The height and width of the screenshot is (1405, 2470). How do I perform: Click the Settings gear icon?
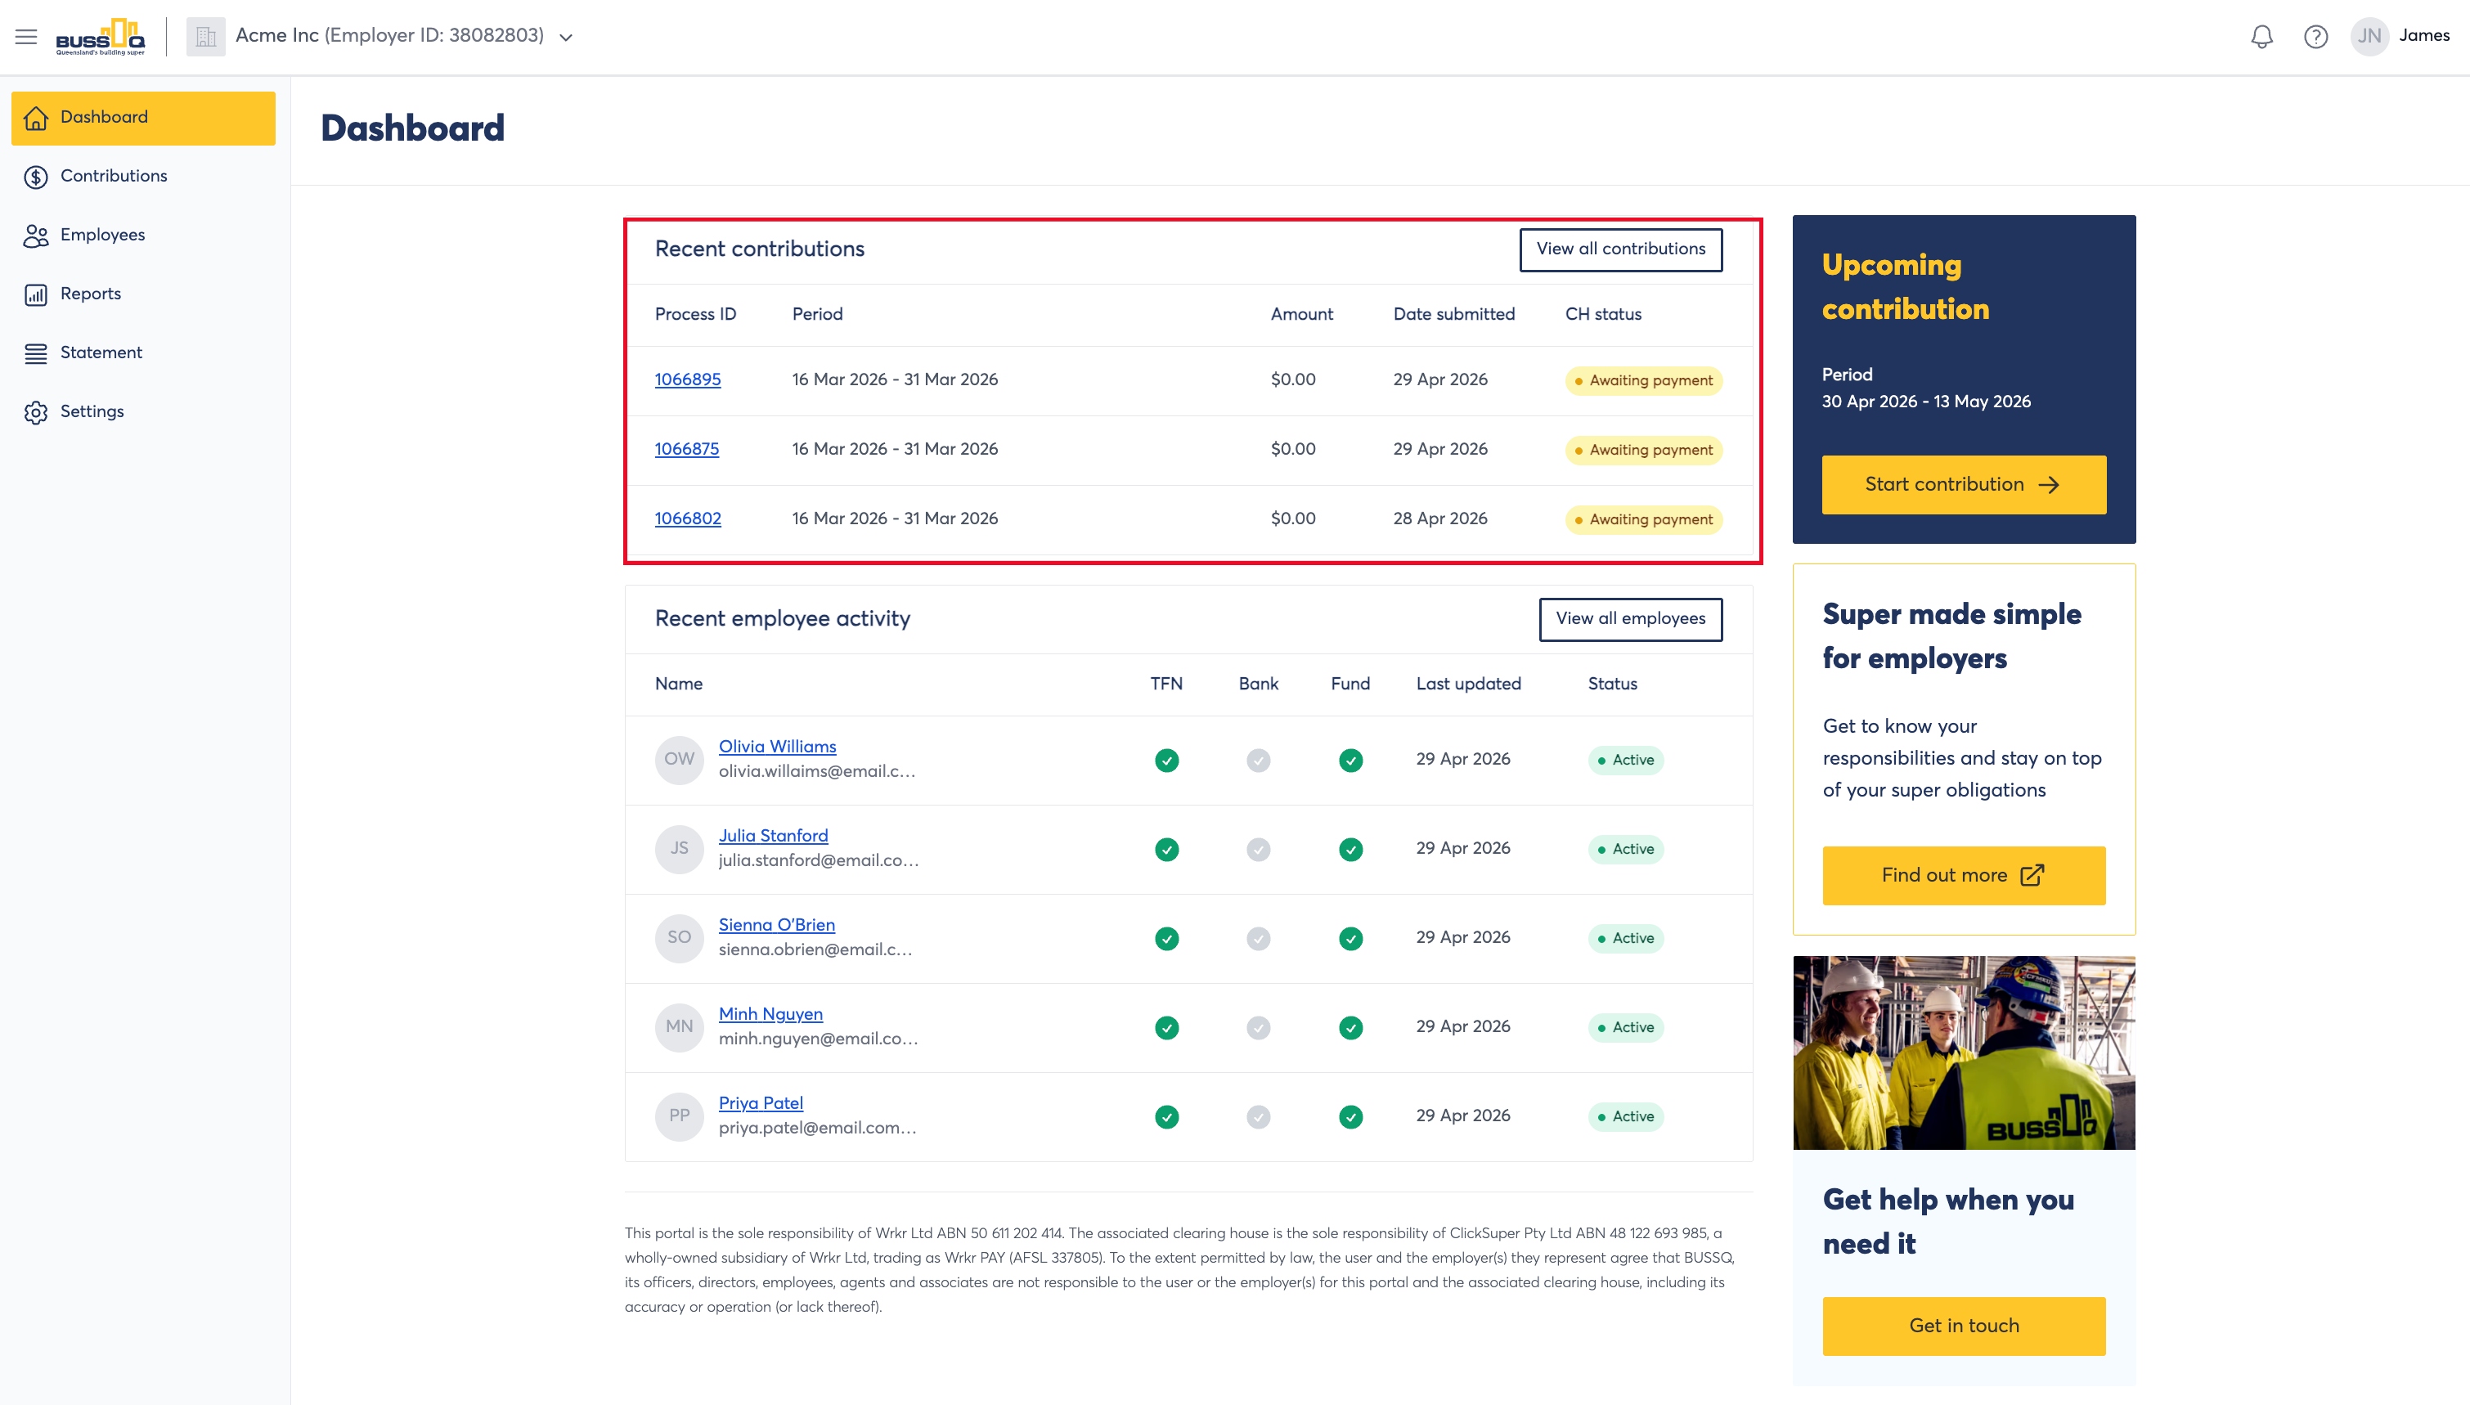point(36,412)
